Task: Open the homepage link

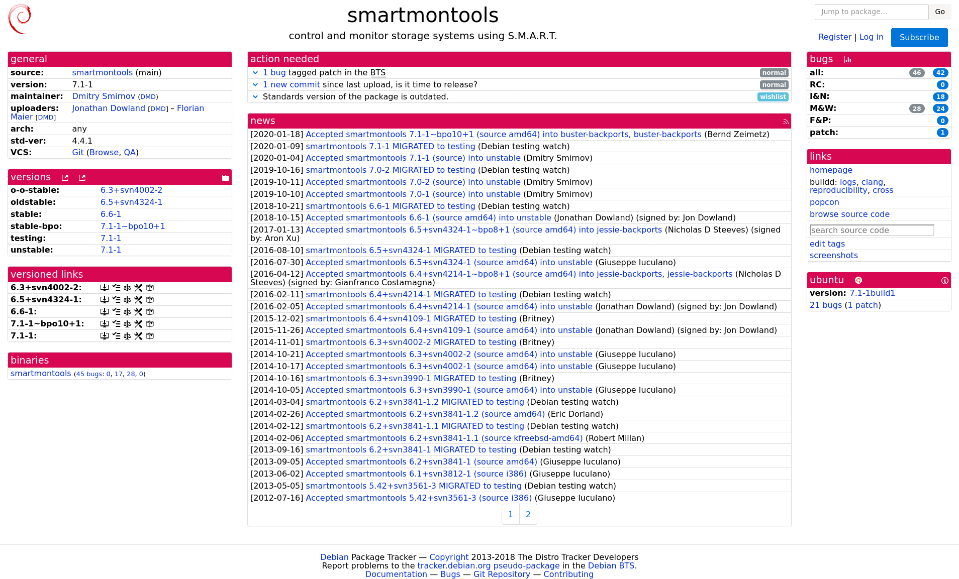Action: (831, 170)
